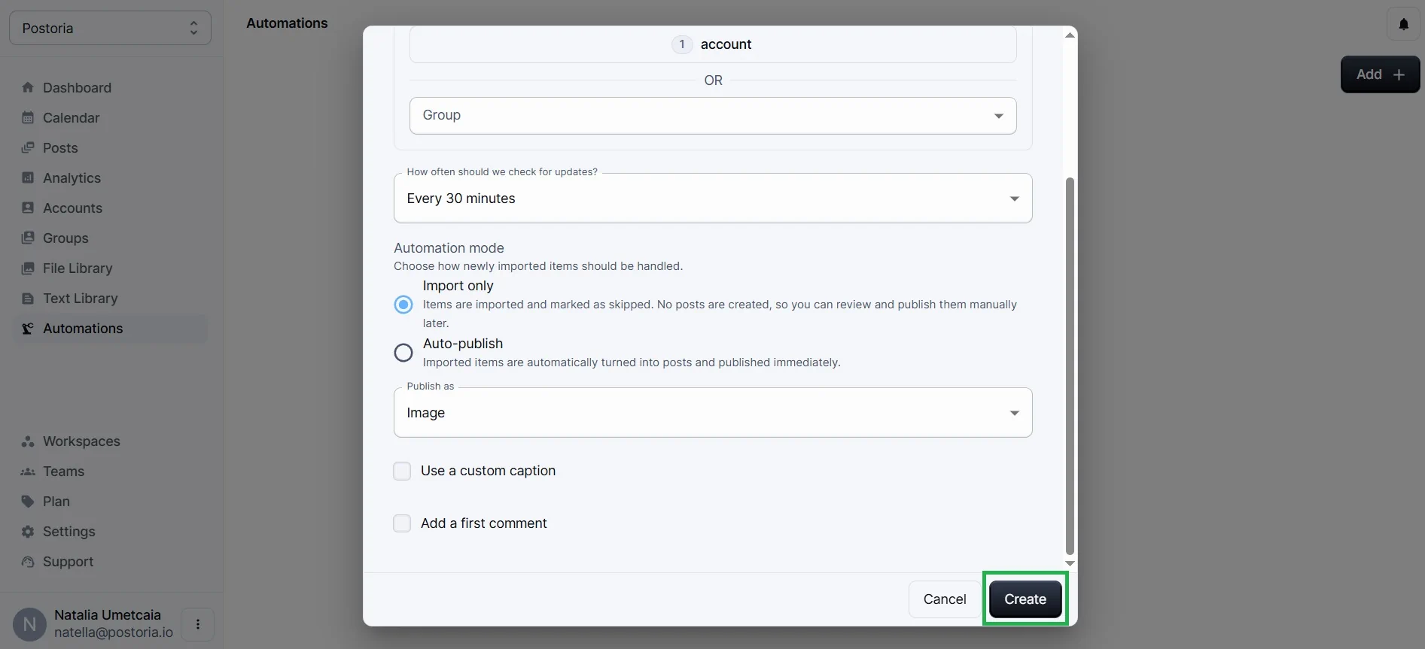1425x649 pixels.
Task: Open the Publish as dropdown
Action: tap(713, 412)
